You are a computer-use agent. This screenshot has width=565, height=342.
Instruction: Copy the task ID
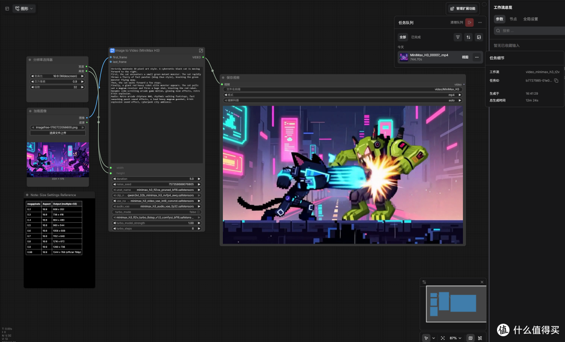coord(556,81)
